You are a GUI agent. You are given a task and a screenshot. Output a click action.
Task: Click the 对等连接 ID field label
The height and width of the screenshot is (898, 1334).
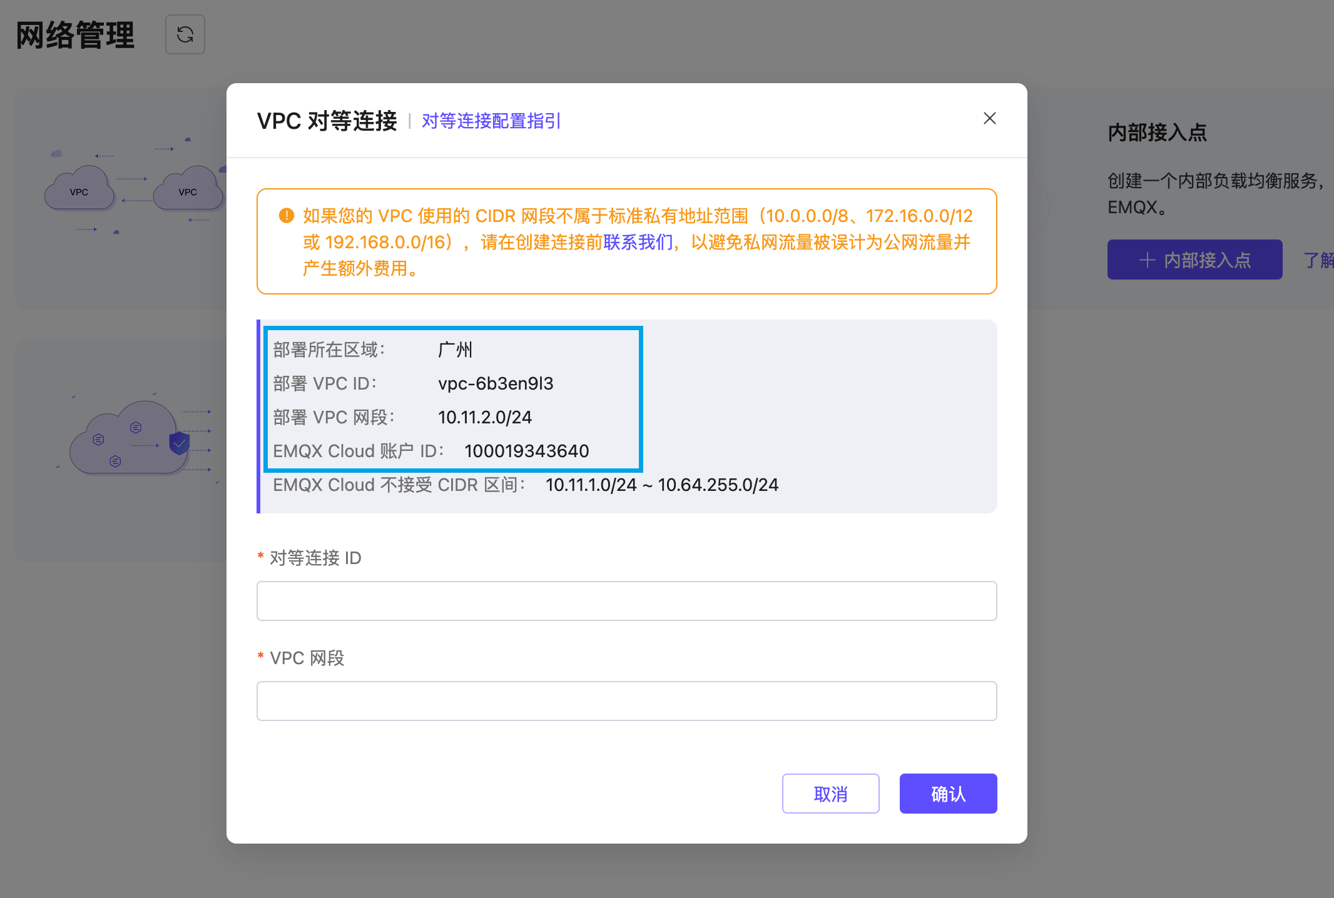tap(315, 558)
